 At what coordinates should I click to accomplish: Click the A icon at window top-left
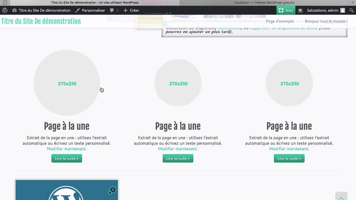pos(5,2)
